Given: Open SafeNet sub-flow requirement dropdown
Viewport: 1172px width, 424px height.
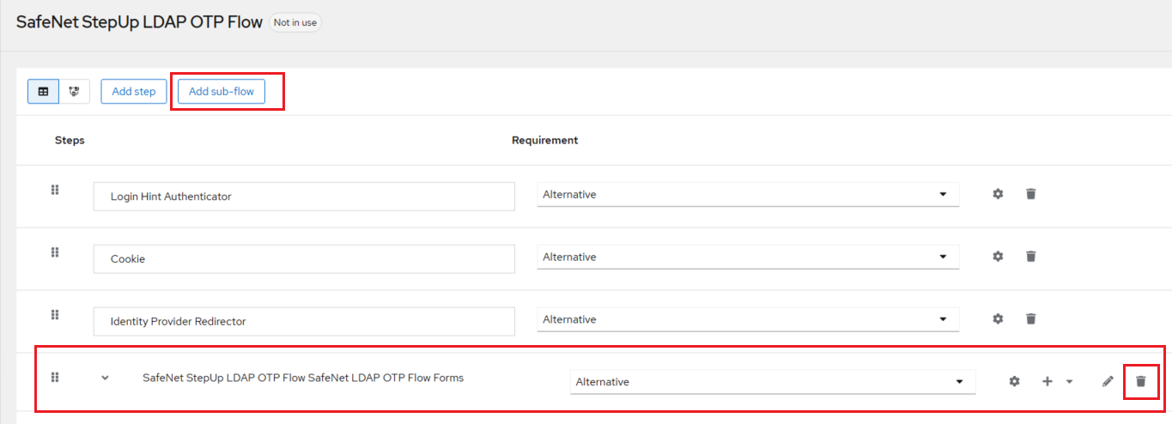Looking at the screenshot, I should 772,382.
